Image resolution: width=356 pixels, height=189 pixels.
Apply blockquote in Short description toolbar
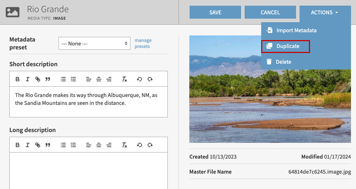(x=48, y=79)
